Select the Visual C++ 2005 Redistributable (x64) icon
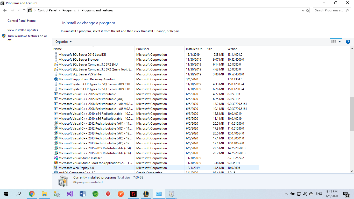The width and height of the screenshot is (354, 199). point(56,99)
